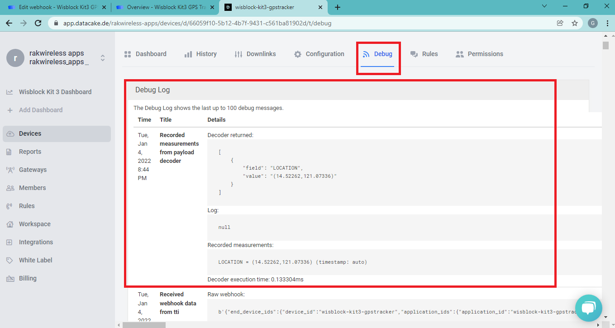This screenshot has width=615, height=328.
Task: Click Add Dashboard in sidebar
Action: 41,110
